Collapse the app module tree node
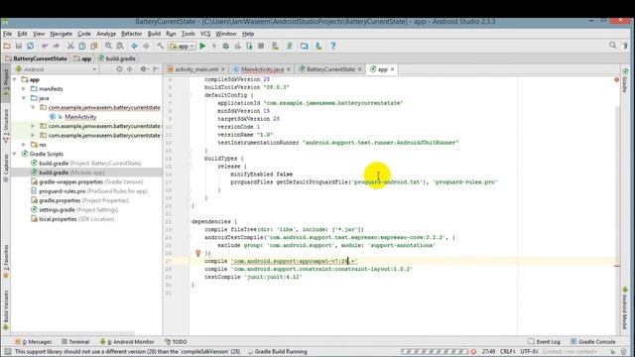The height and width of the screenshot is (357, 635). pos(15,79)
